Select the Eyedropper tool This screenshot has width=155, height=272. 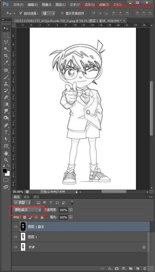click(6, 63)
